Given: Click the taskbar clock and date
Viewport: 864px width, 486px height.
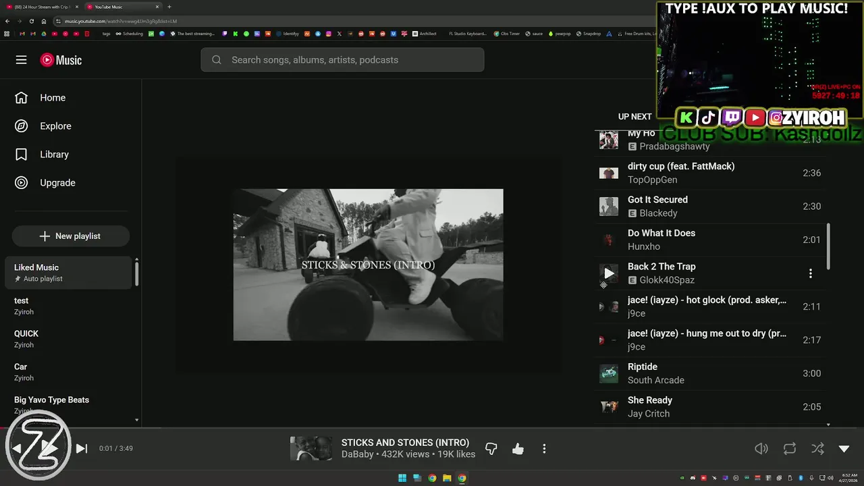Looking at the screenshot, I should click(x=850, y=478).
